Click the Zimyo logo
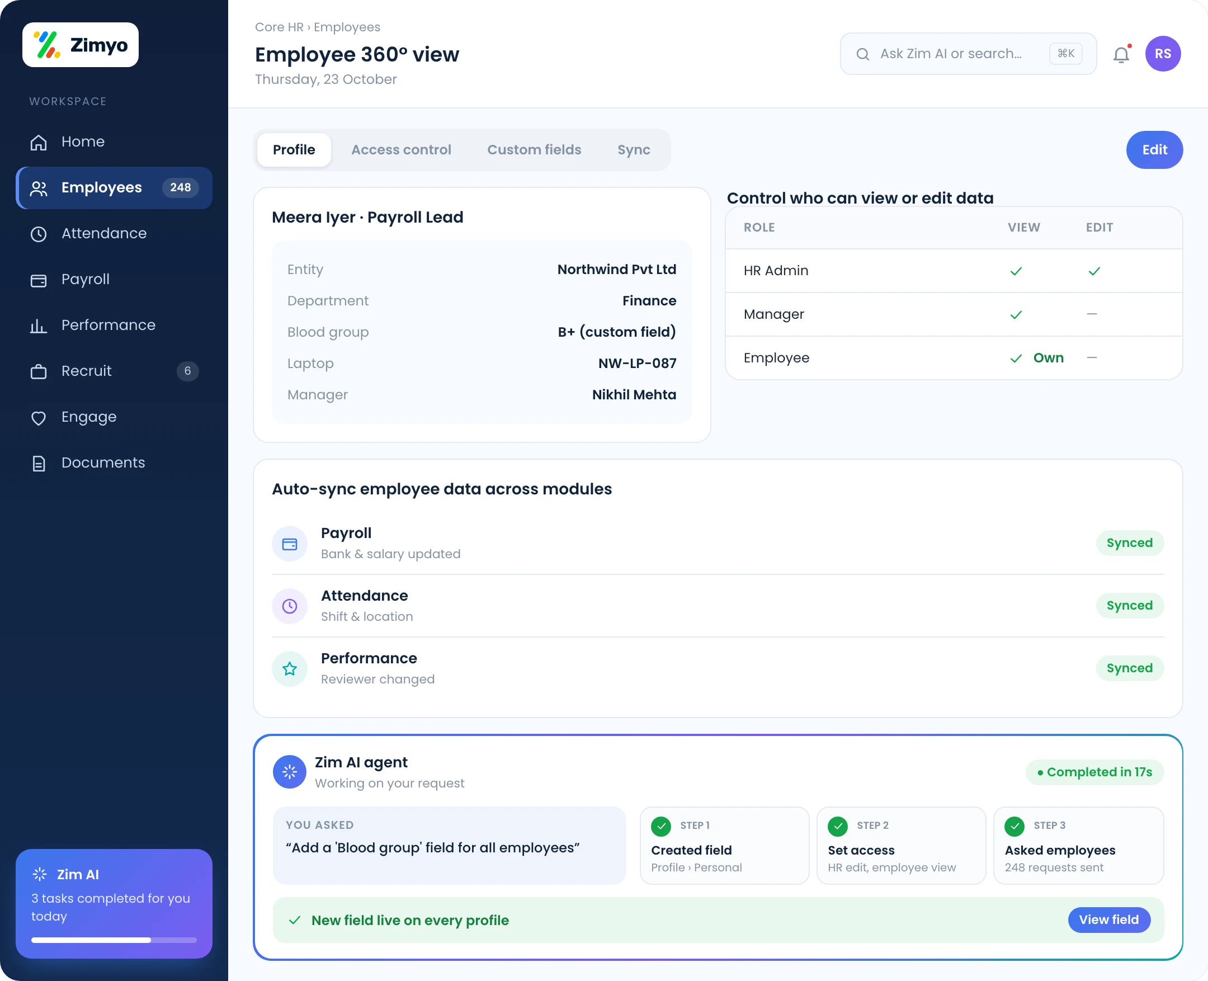The width and height of the screenshot is (1208, 981). (x=80, y=45)
